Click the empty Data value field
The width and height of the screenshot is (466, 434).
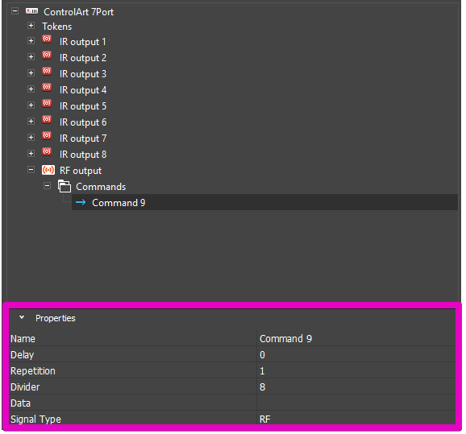coord(356,403)
